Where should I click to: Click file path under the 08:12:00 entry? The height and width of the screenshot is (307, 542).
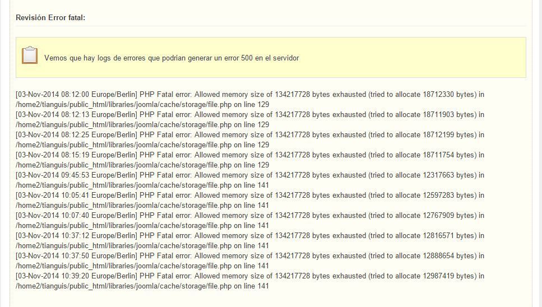click(123, 105)
